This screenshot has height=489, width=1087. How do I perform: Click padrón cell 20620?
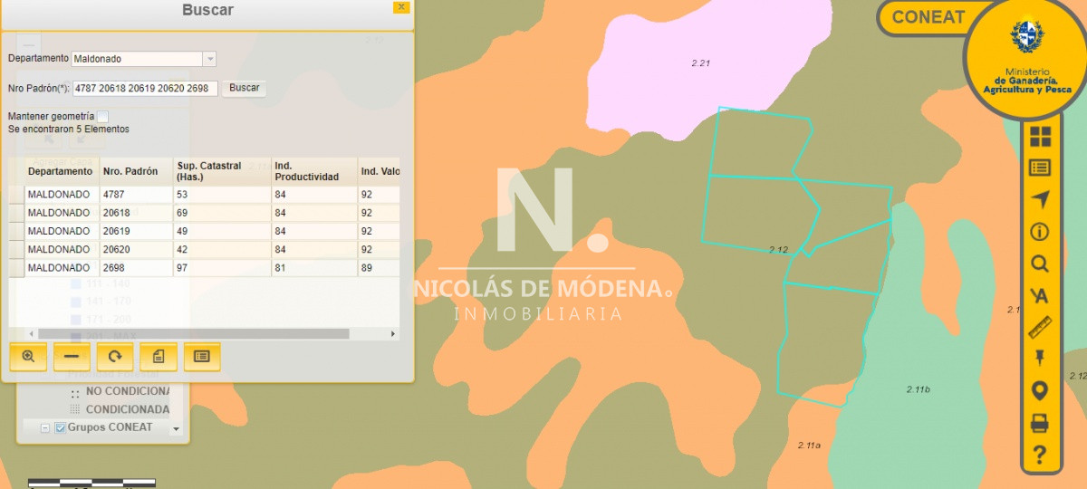tap(136, 250)
